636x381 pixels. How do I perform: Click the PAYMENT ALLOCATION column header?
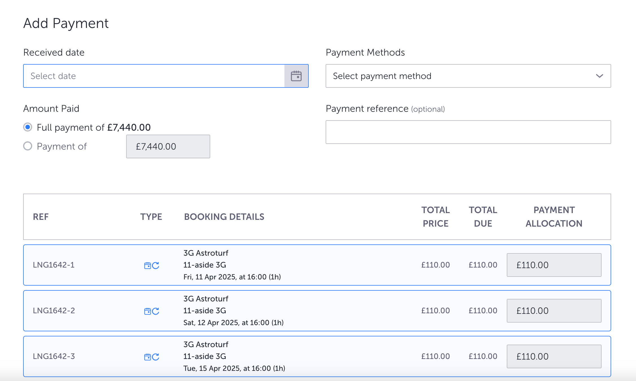pos(554,217)
